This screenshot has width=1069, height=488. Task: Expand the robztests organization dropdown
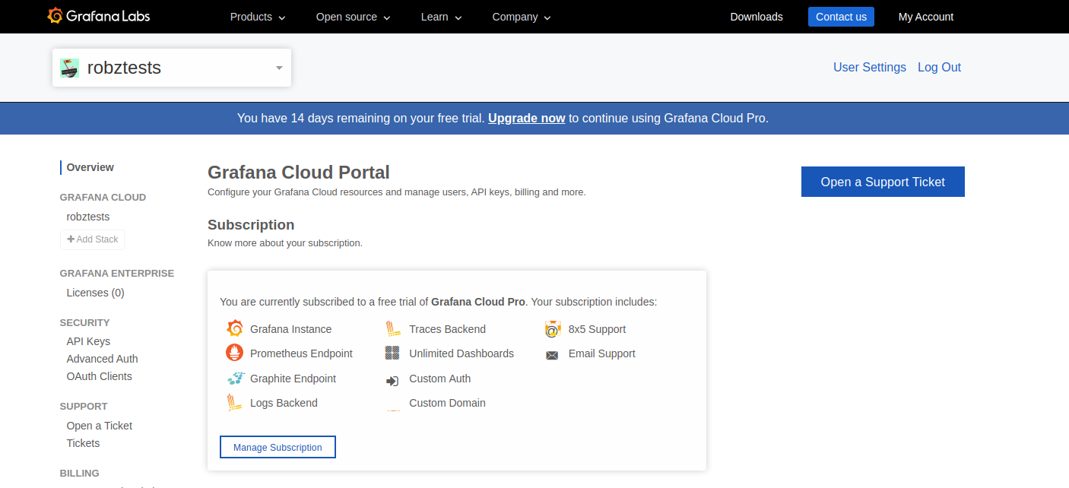(279, 68)
